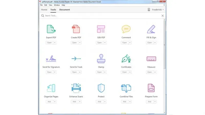Click Add under Protect
The height and width of the screenshot is (115, 205).
coord(99,101)
